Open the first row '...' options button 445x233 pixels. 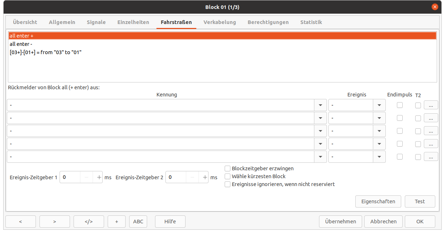tap(431, 105)
